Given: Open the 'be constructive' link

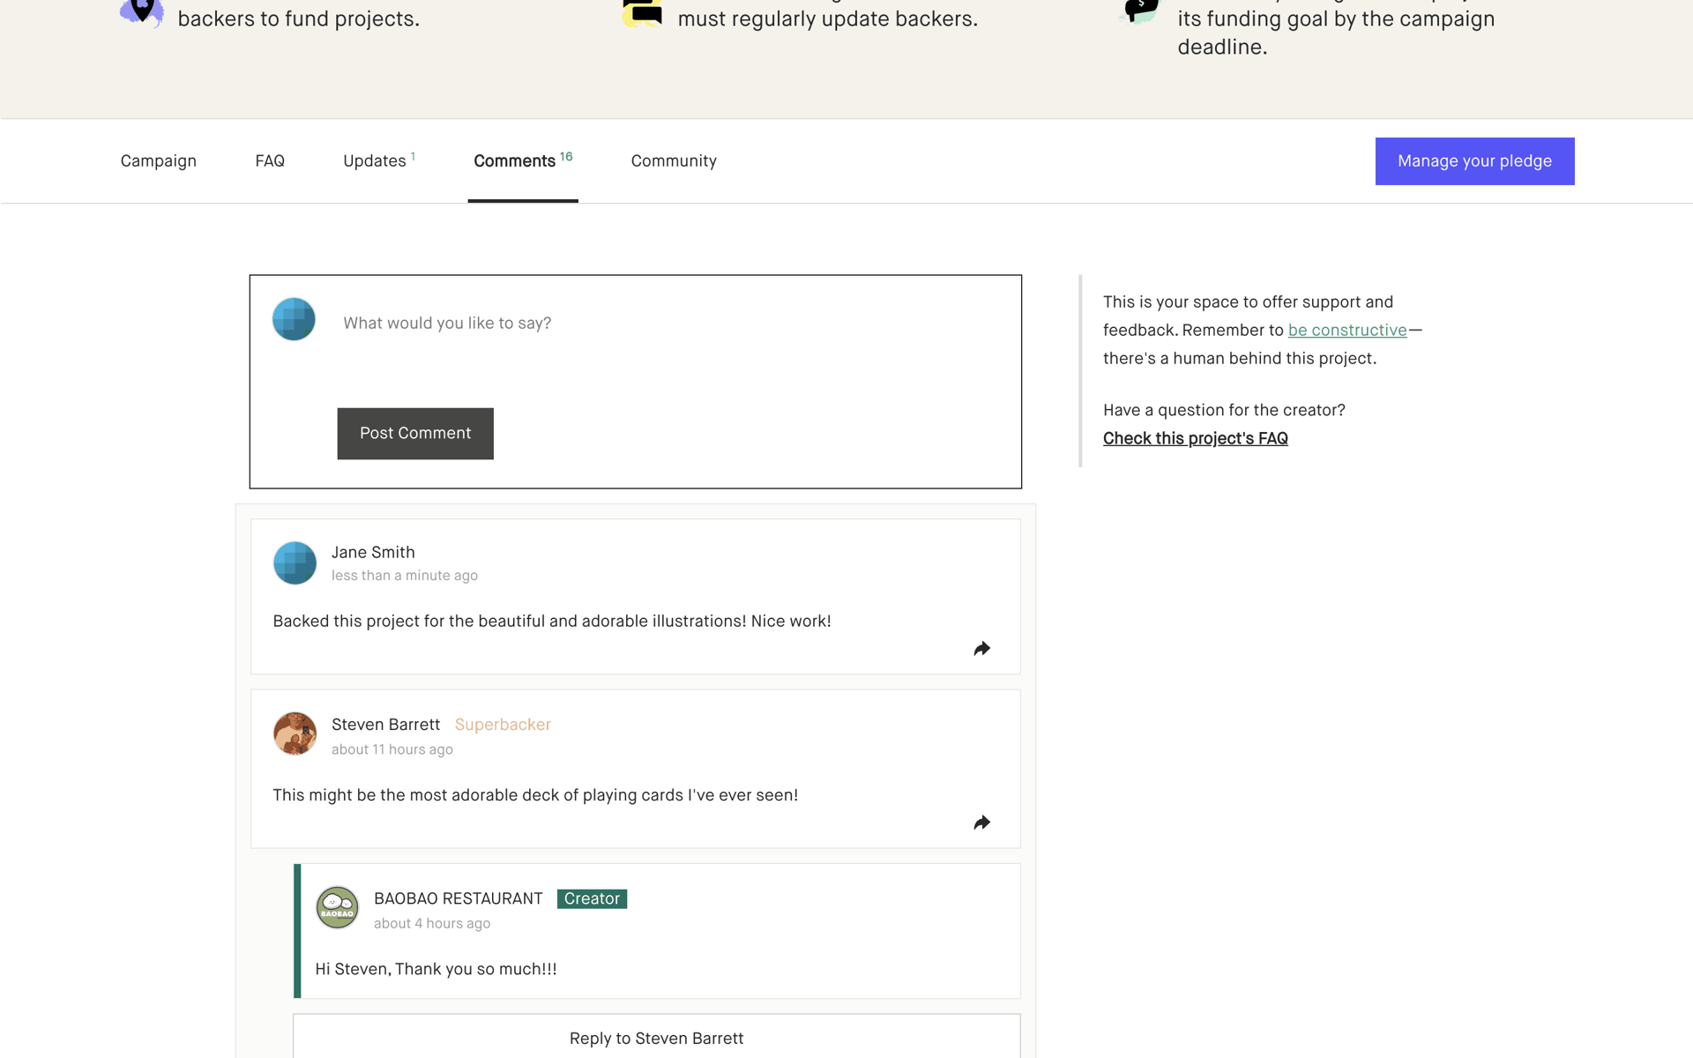Looking at the screenshot, I should click(x=1347, y=331).
